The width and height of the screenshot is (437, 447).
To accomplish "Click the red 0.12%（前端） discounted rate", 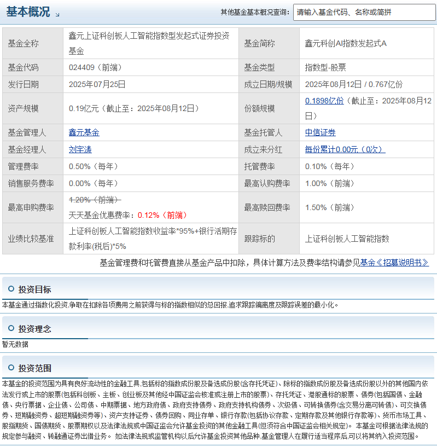I will (162, 215).
